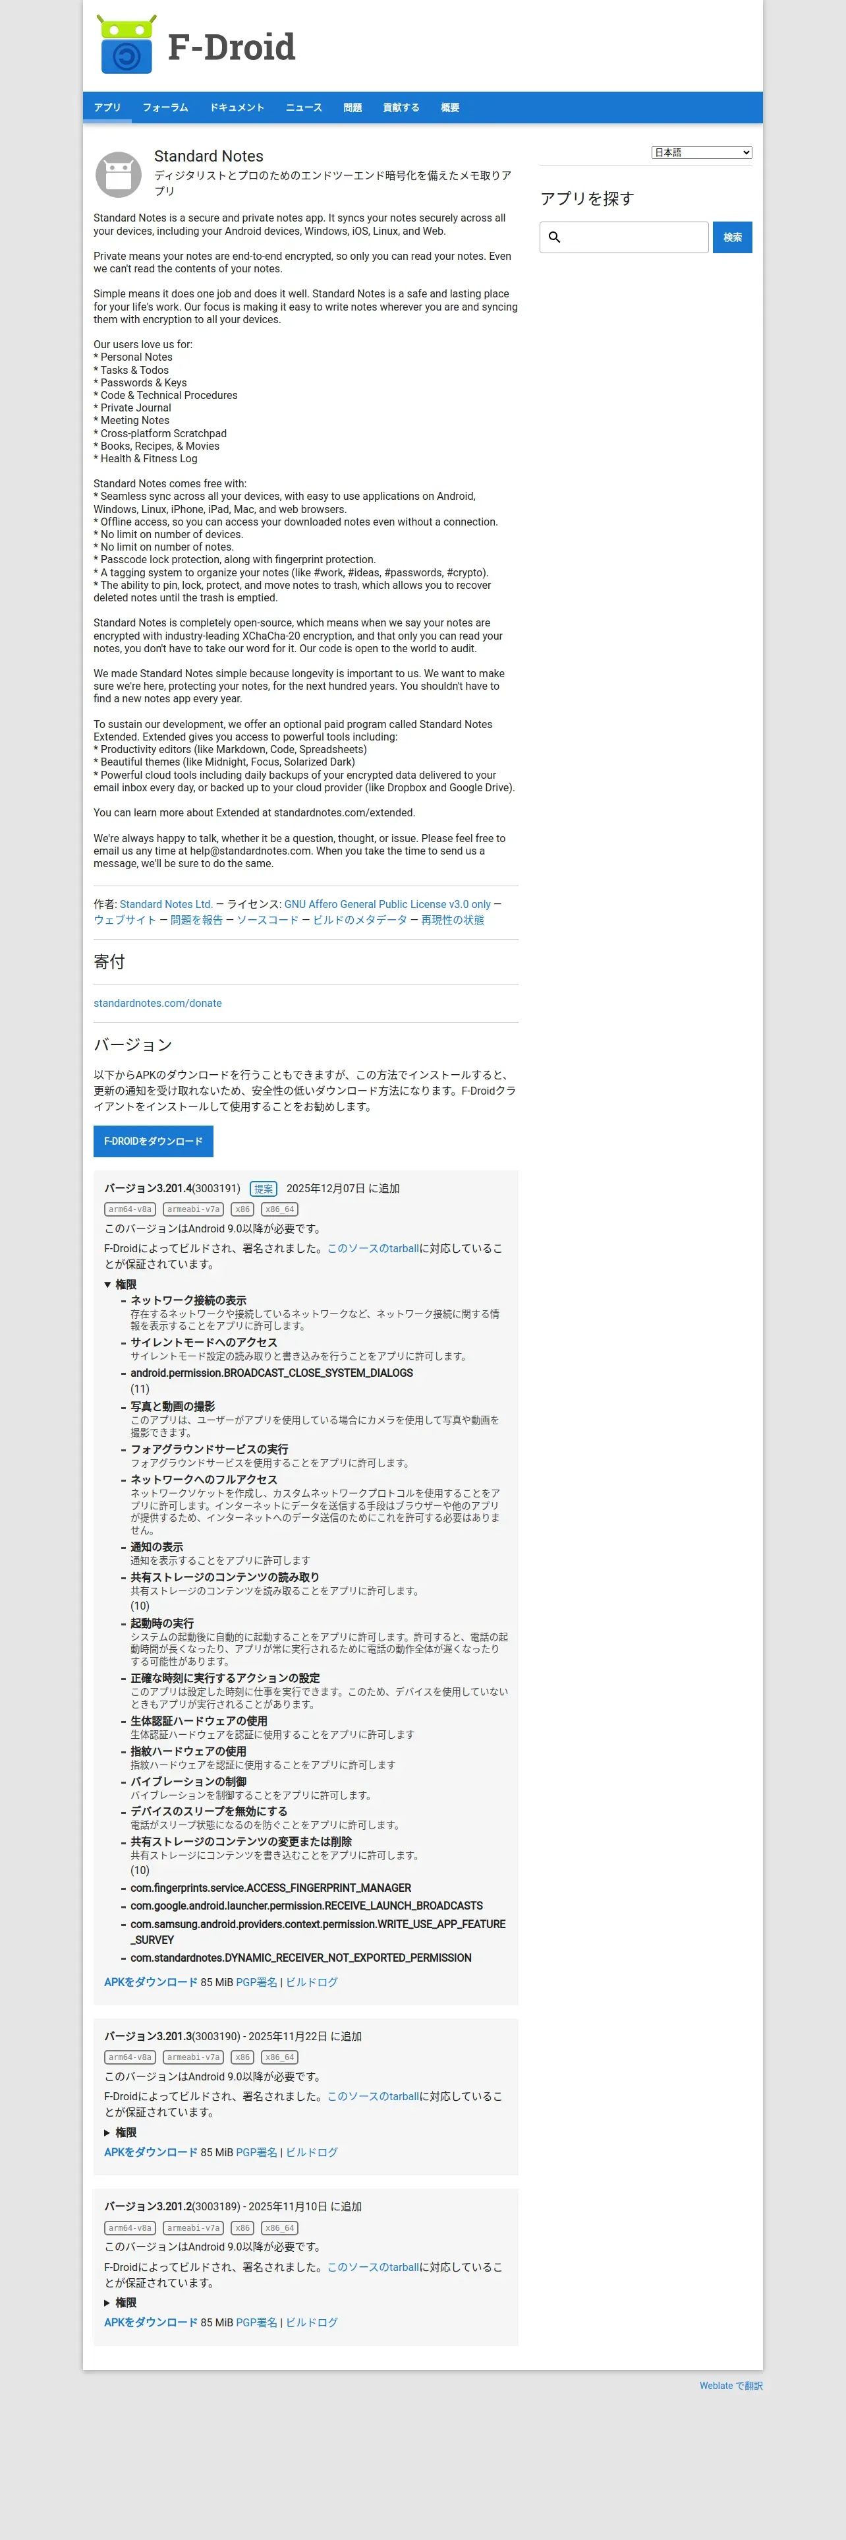Click the Standard Notes app icon
The image size is (846, 2540).
tap(118, 175)
